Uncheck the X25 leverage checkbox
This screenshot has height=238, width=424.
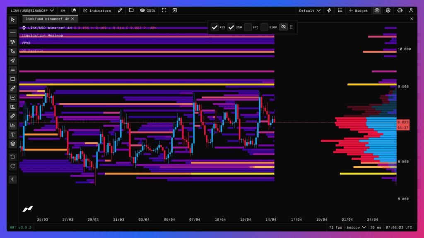pyautogui.click(x=214, y=27)
